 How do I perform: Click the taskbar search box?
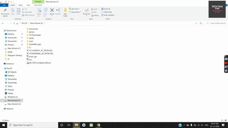pyautogui.click(x=32, y=125)
